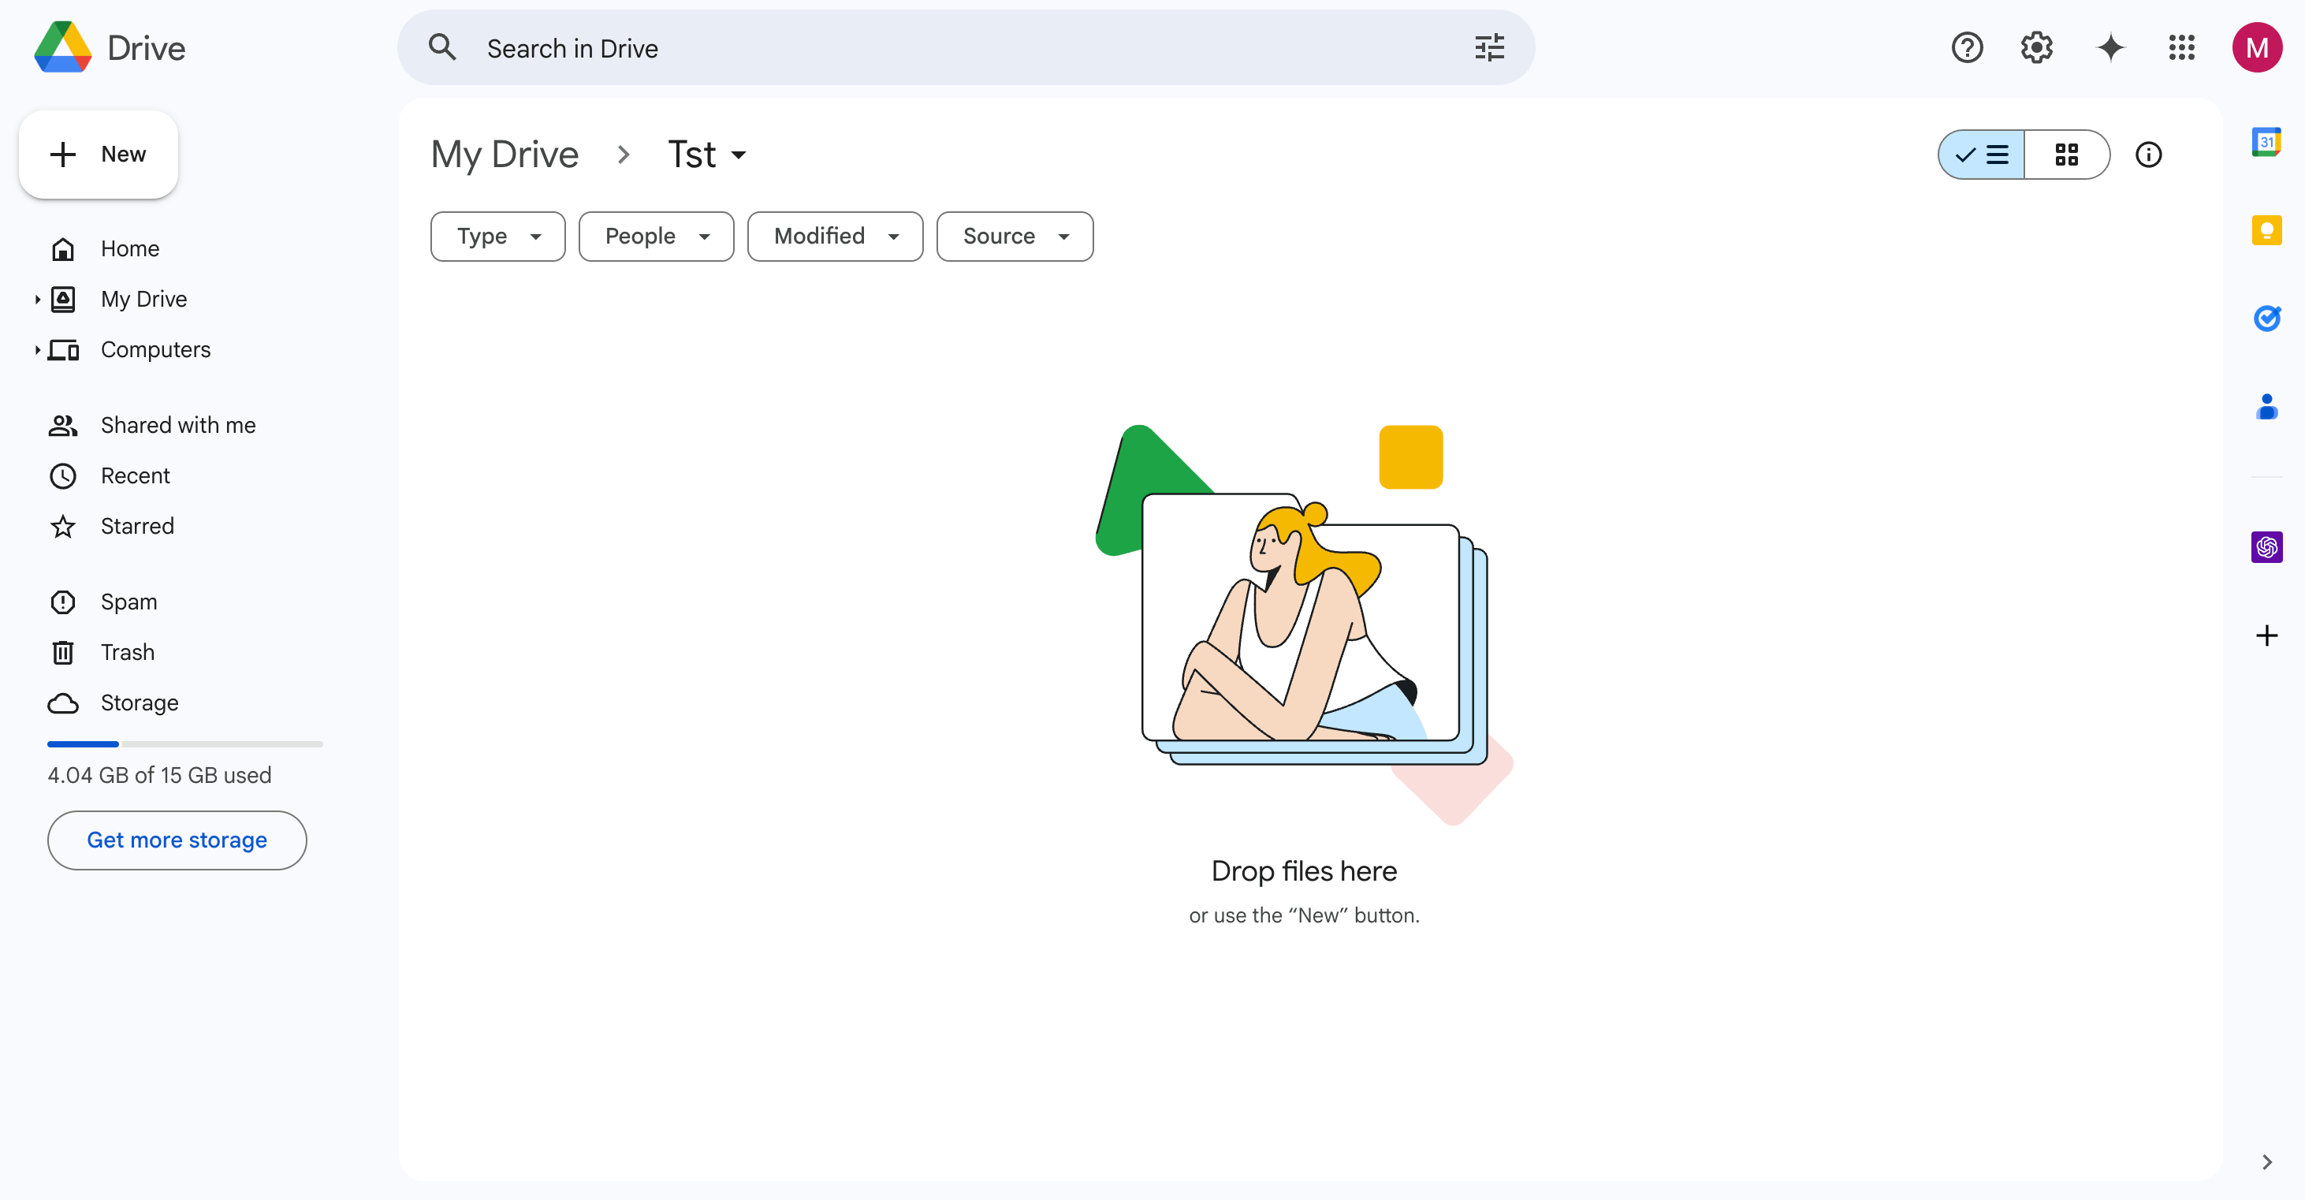Navigate to My Drive breadcrumb
The width and height of the screenshot is (2305, 1200).
(505, 155)
